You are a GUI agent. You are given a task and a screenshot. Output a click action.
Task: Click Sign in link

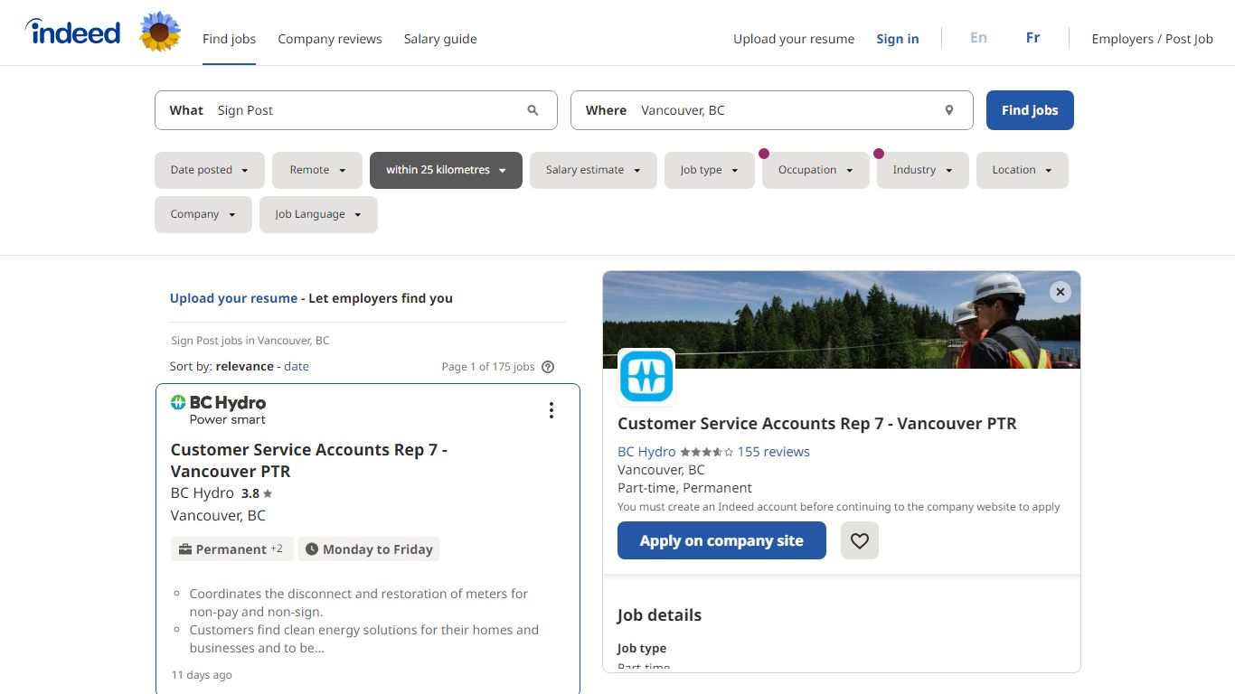pos(898,39)
